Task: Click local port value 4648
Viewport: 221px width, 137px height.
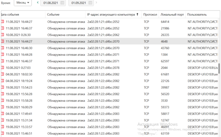Action: tap(164, 41)
